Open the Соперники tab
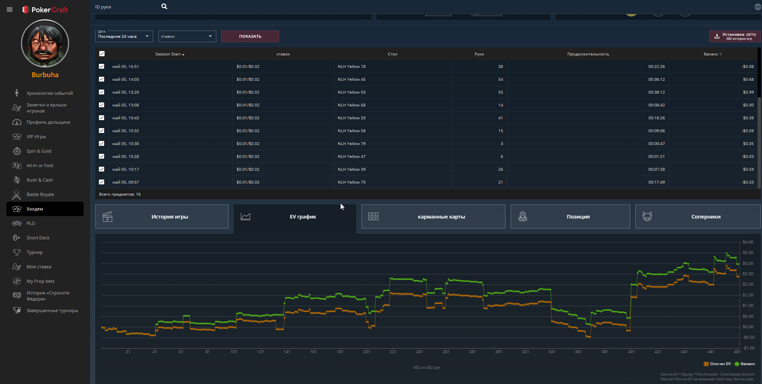Screen dimensions: 762x384 (698, 217)
